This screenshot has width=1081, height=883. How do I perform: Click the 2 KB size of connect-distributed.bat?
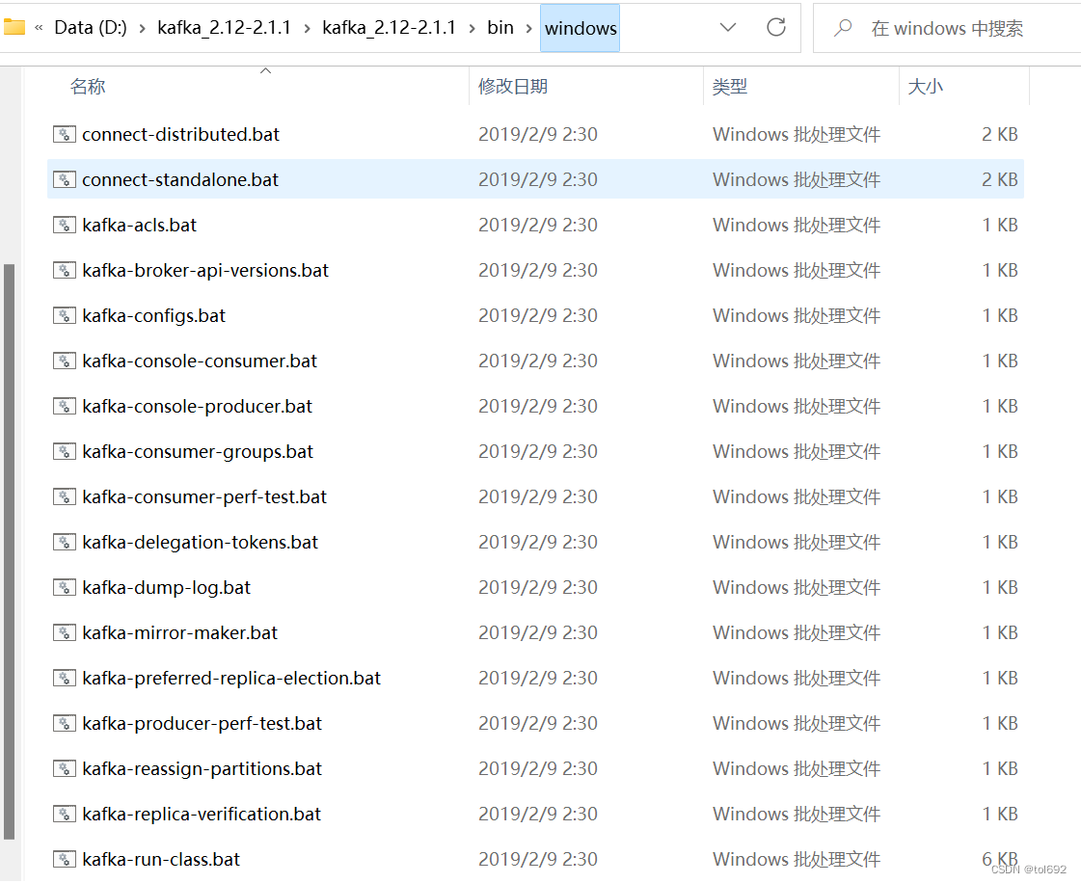point(1000,134)
